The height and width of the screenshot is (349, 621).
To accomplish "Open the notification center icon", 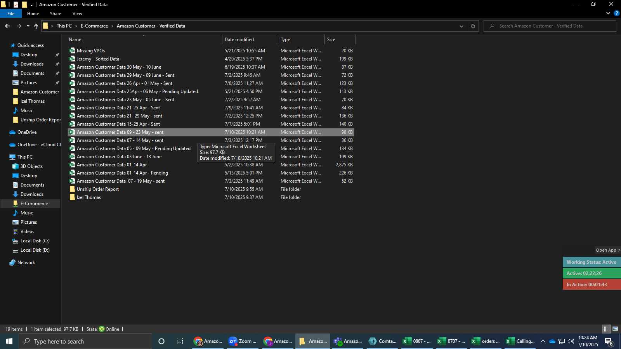I will coord(609,342).
